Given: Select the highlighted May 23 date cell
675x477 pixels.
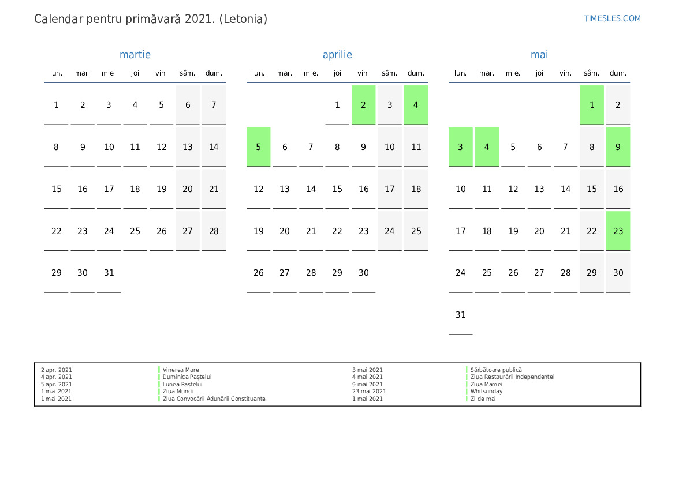Looking at the screenshot, I should click(x=618, y=231).
